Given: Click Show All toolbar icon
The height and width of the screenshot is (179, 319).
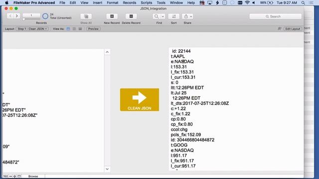Looking at the screenshot, I should (86, 16).
